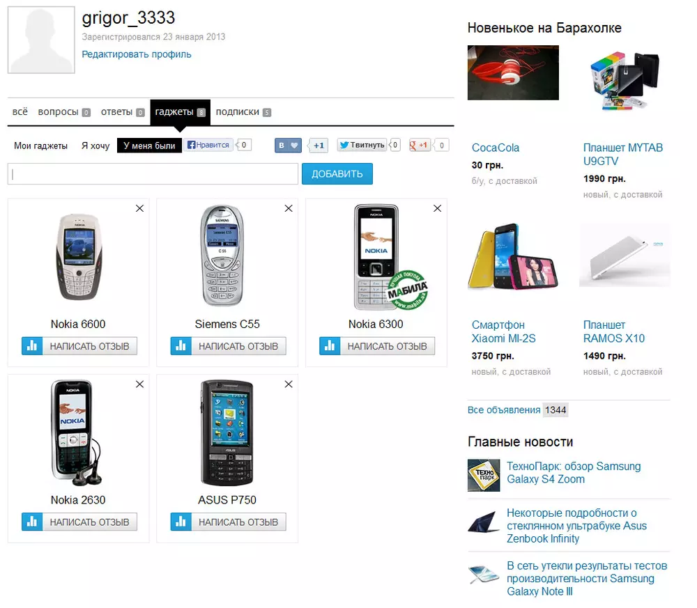
Task: Switch to the подписки tab
Action: pyautogui.click(x=243, y=112)
